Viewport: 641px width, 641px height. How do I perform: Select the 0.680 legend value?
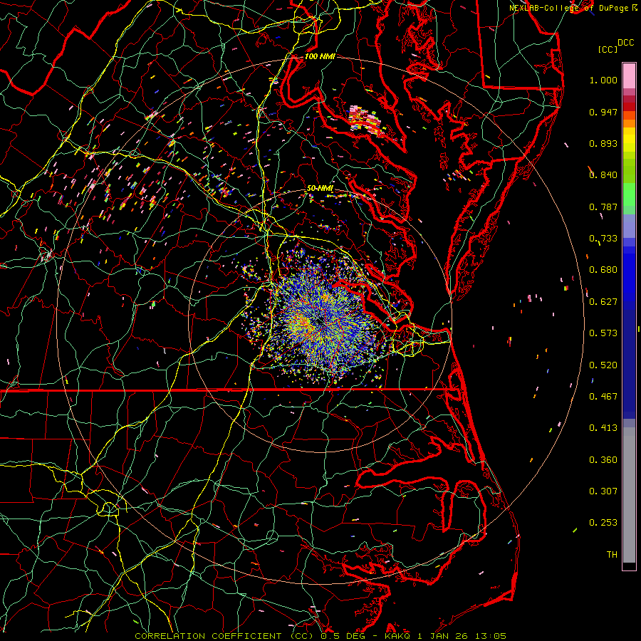pyautogui.click(x=603, y=270)
